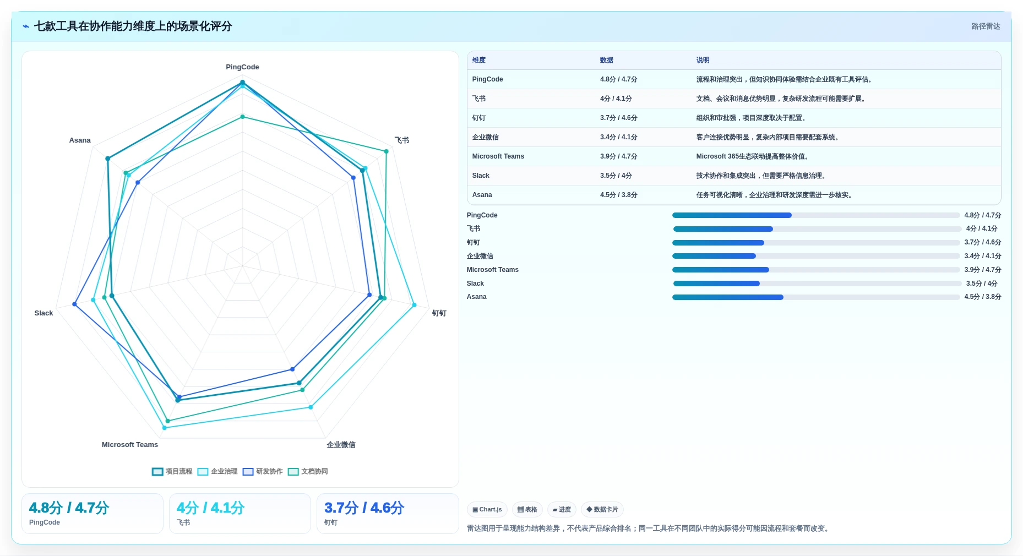
Task: Click the lightning icon beside the chart title
Action: (x=26, y=26)
